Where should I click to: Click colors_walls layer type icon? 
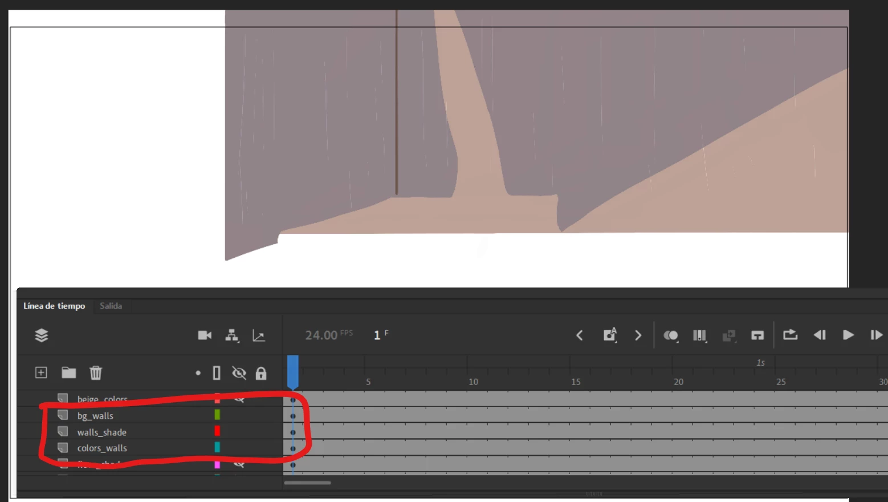click(x=63, y=447)
